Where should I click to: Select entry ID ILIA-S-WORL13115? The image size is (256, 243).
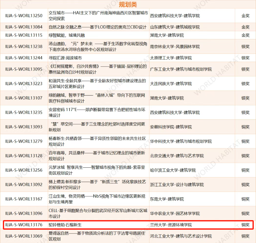pyautogui.click(x=24, y=35)
